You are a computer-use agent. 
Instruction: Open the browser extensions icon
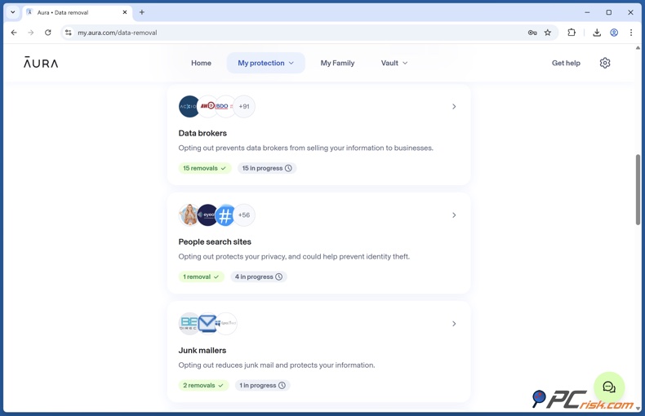pos(572,33)
